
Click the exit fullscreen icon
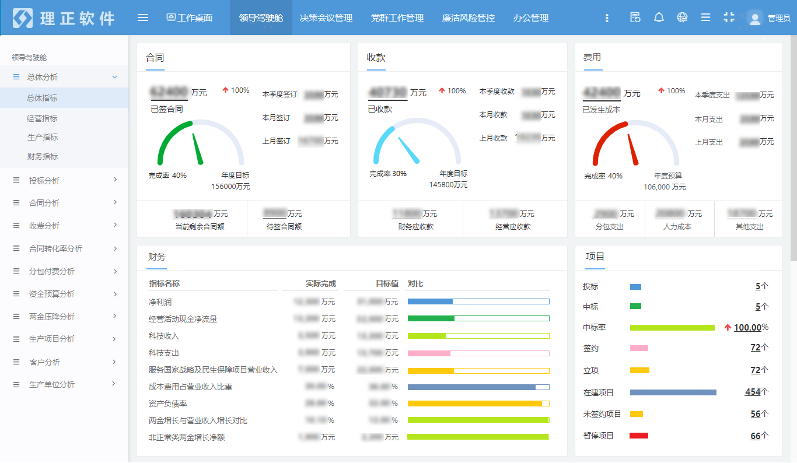[x=729, y=17]
